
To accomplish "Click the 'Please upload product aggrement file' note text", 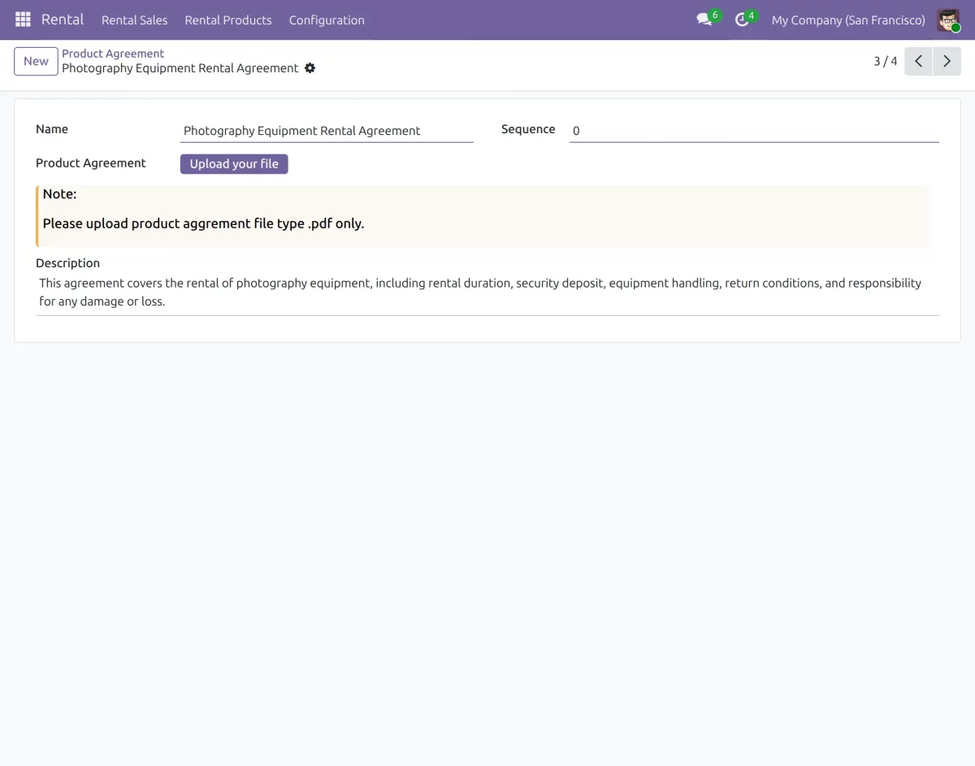I will coord(203,223).
